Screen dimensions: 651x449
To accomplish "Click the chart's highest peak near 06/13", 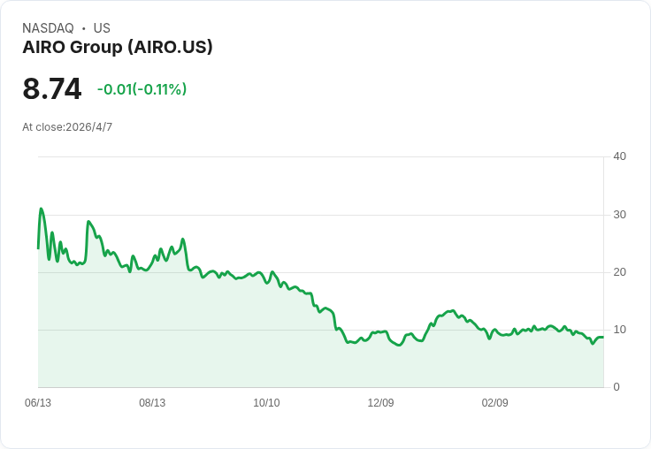I will coord(41,209).
